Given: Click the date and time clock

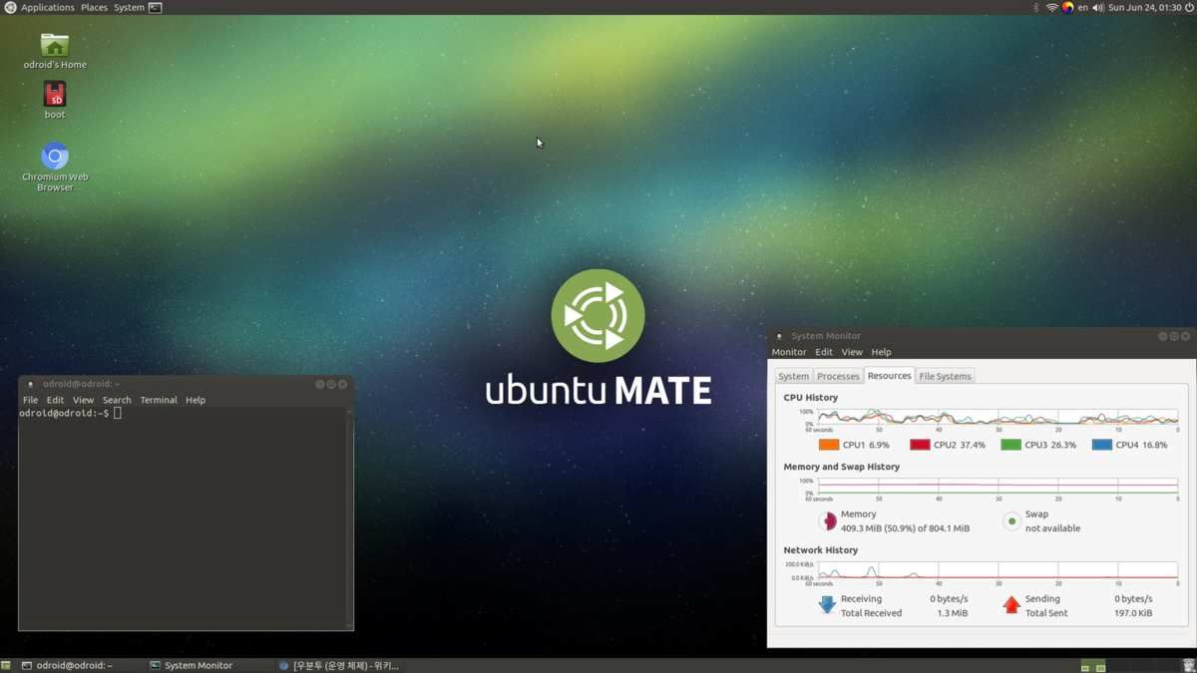Looking at the screenshot, I should [1144, 7].
